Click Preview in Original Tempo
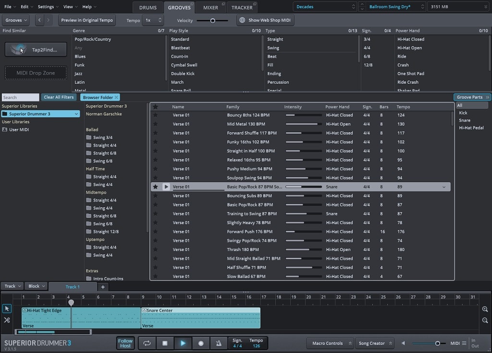The image size is (492, 353). [87, 20]
